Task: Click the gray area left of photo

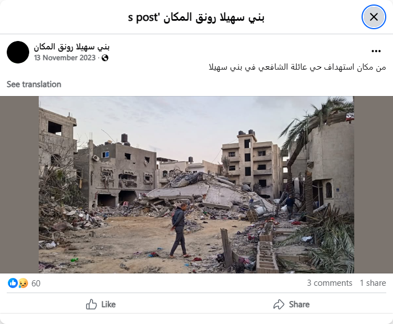Action: (19, 185)
